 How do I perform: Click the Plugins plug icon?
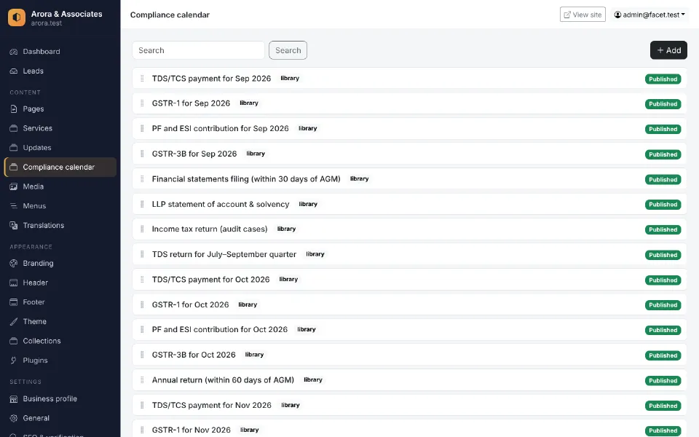point(14,361)
